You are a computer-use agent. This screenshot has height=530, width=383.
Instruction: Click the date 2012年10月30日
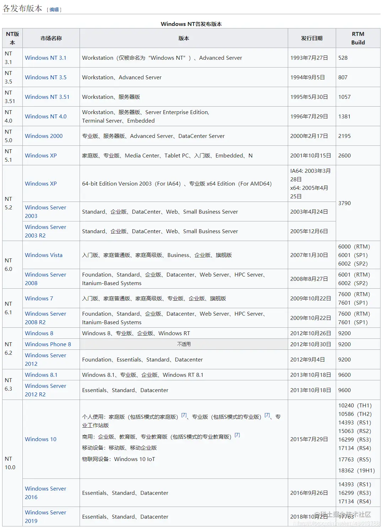click(x=311, y=344)
